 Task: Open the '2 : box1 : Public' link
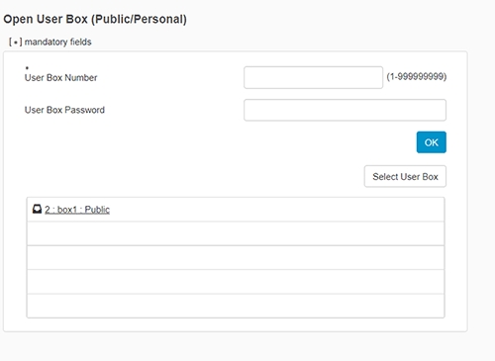click(x=77, y=210)
